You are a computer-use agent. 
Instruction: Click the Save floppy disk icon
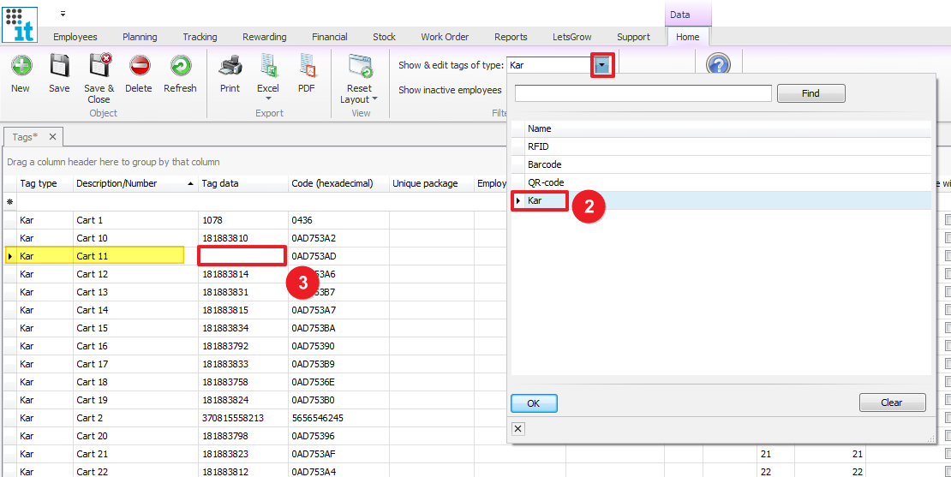coord(59,65)
